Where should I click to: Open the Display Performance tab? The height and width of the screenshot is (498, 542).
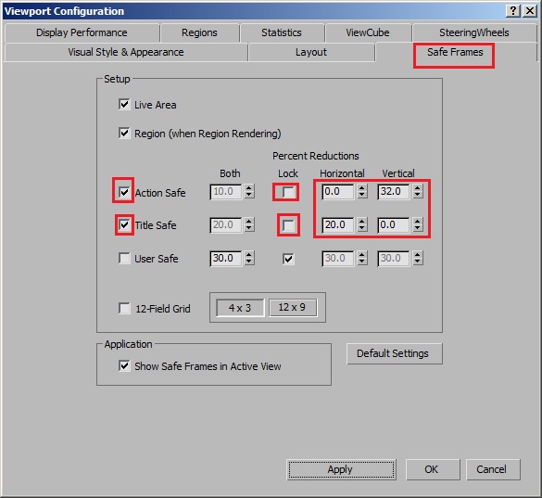(82, 32)
